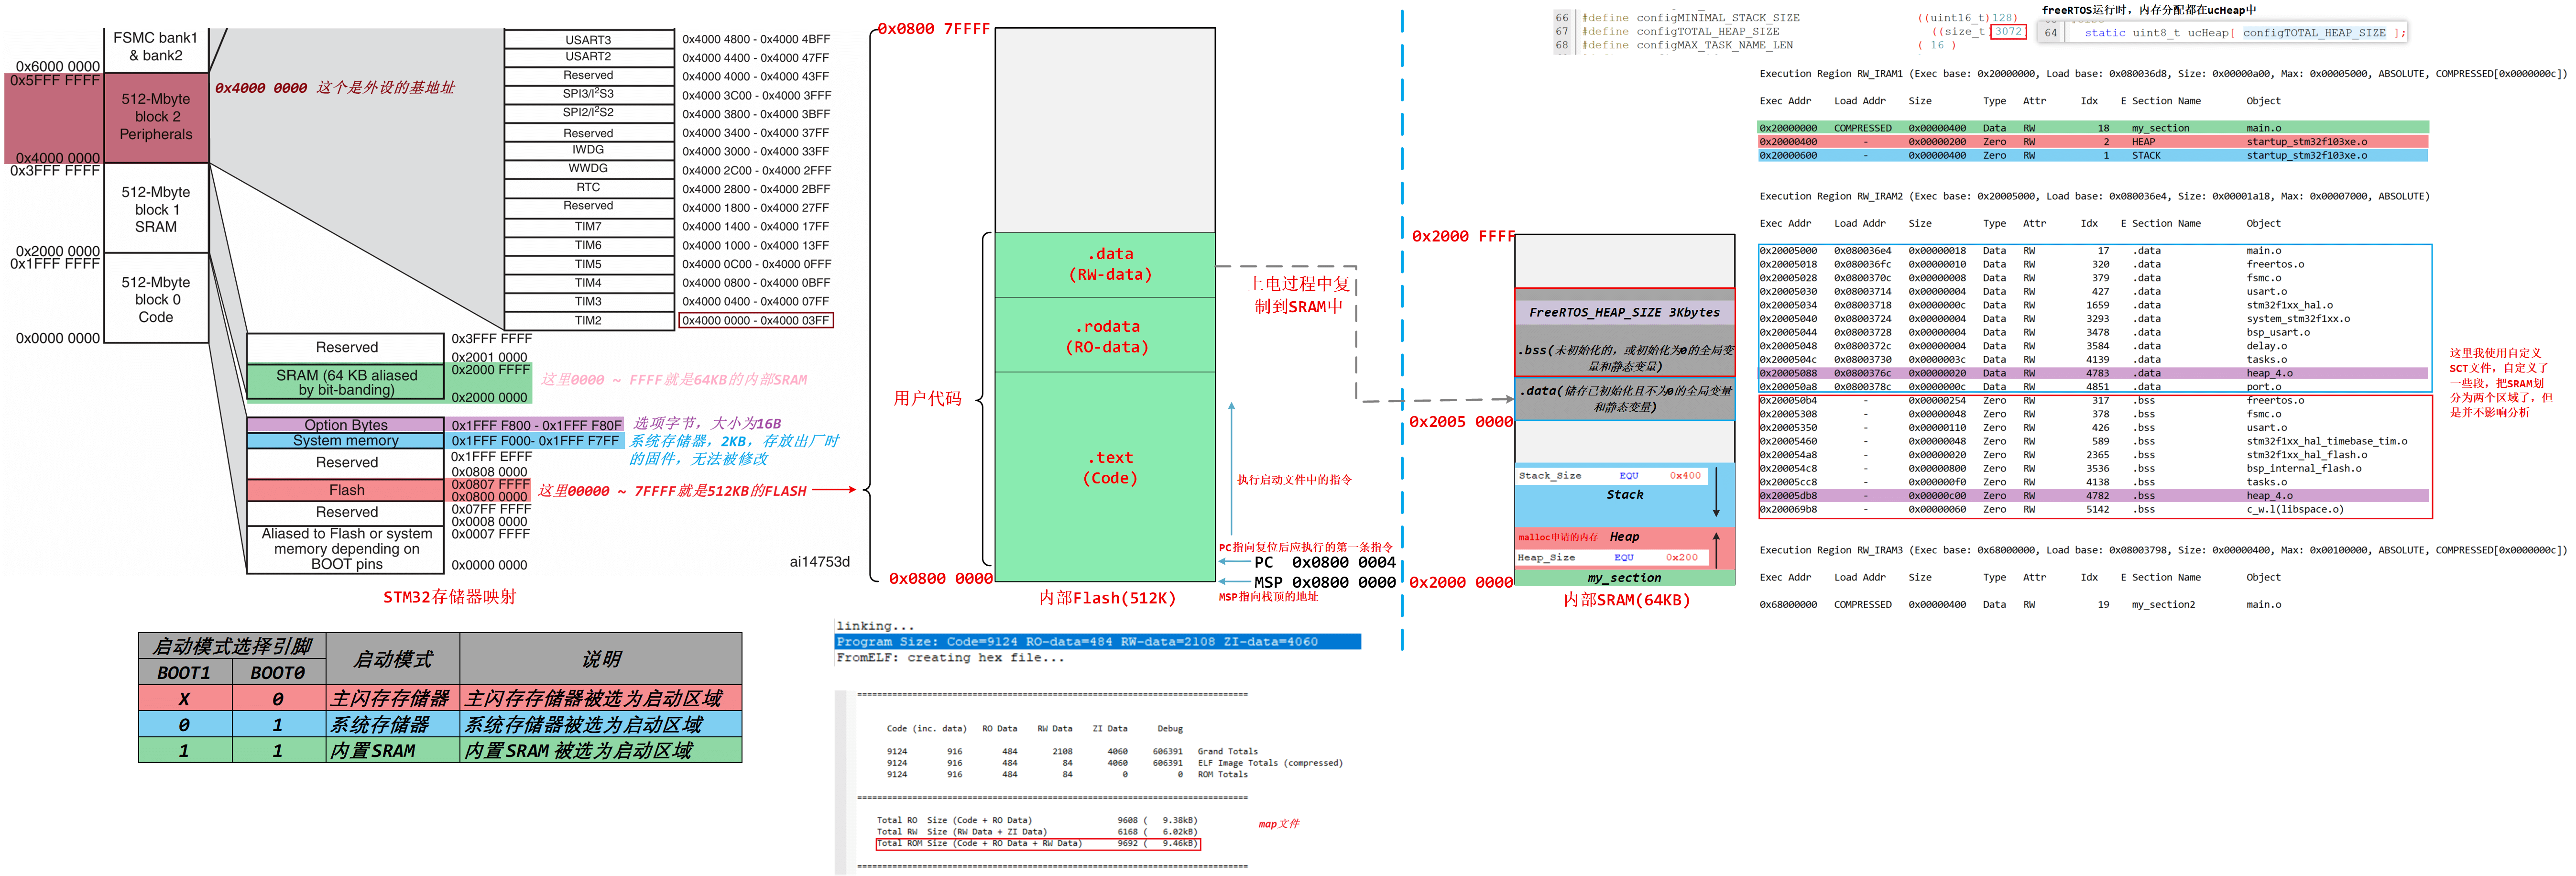Click the red HEAP row in RW_IRAM1 table

coord(2094,142)
